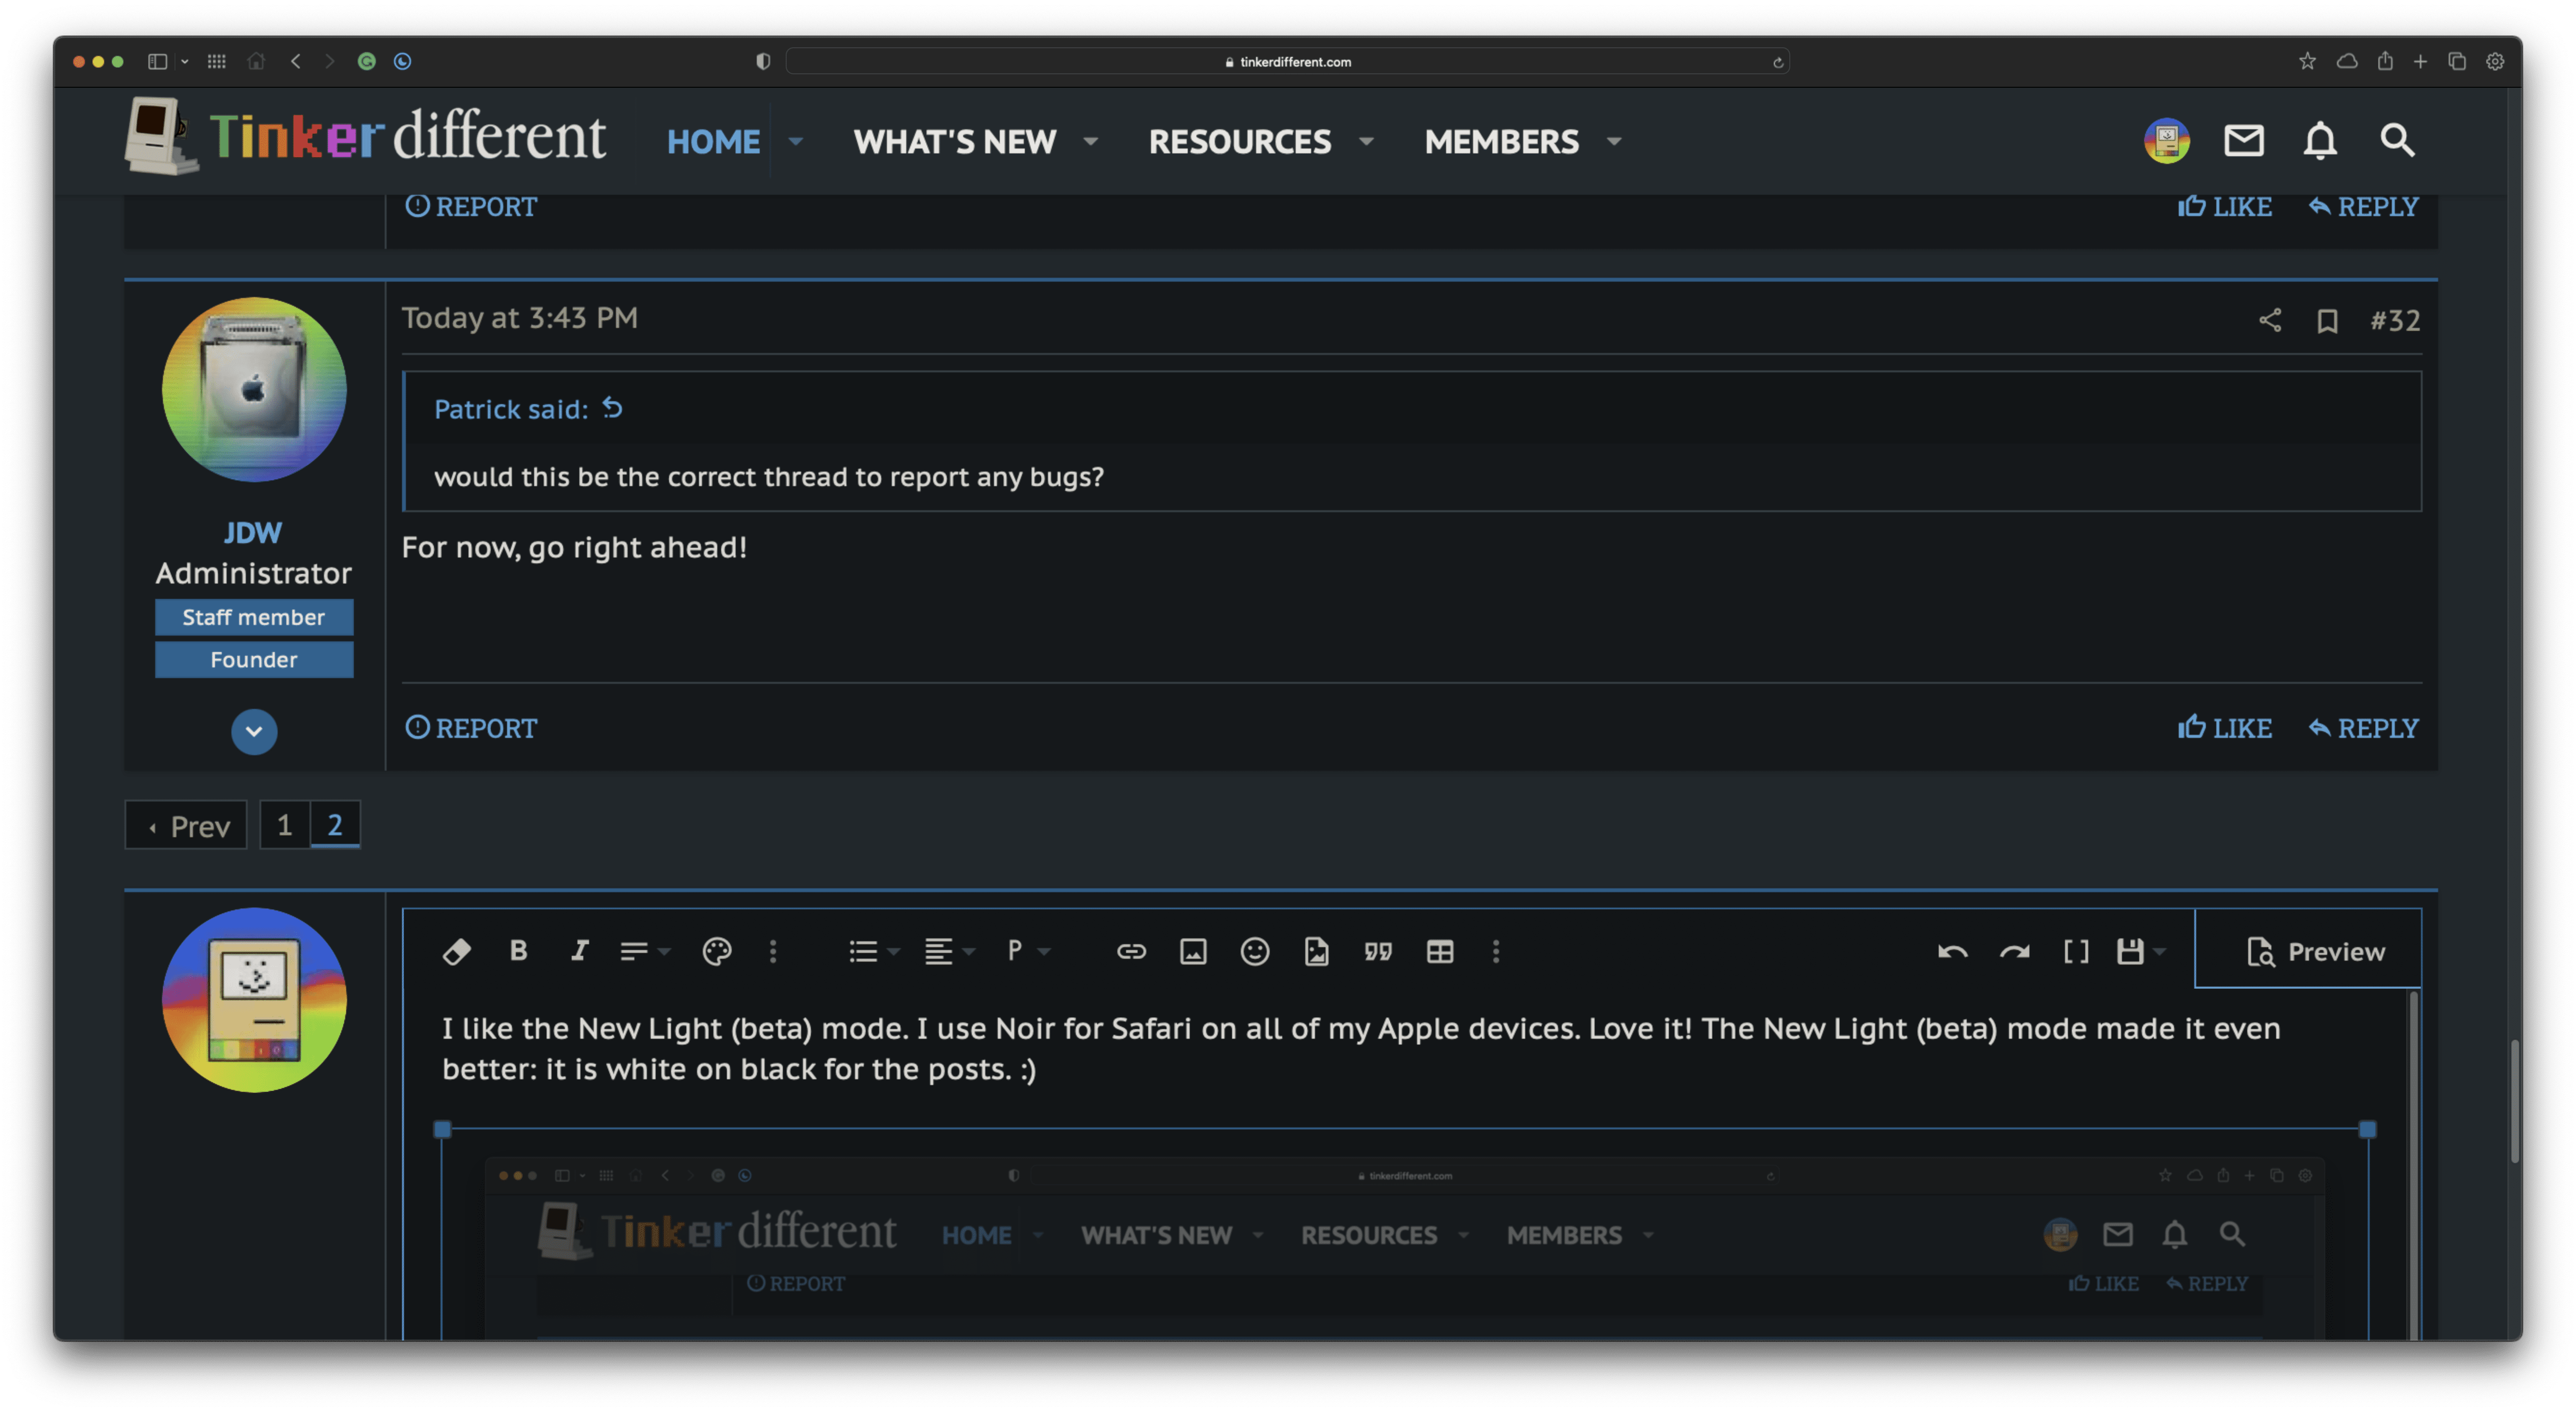The height and width of the screenshot is (1412, 2576).
Task: Open the font size dropdown
Action: click(x=644, y=950)
